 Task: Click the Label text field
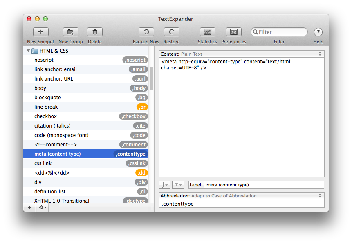click(264, 185)
